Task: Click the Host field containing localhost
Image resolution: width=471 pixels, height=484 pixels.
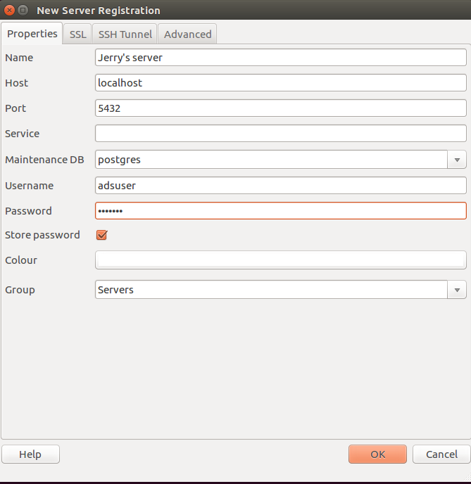Action: pos(281,83)
